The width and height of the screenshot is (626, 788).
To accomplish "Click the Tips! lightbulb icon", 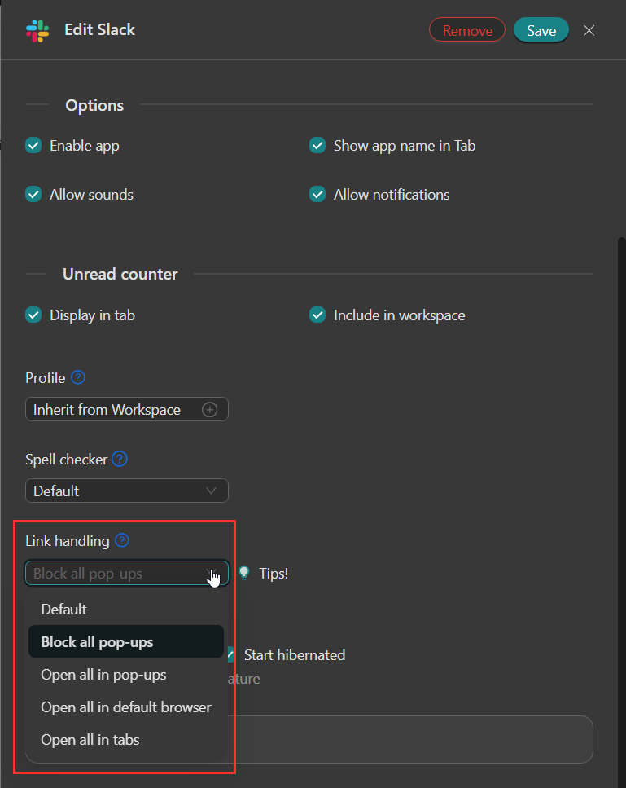I will 244,573.
